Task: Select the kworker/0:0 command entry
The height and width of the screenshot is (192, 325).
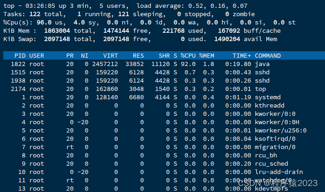Action: tap(275, 114)
